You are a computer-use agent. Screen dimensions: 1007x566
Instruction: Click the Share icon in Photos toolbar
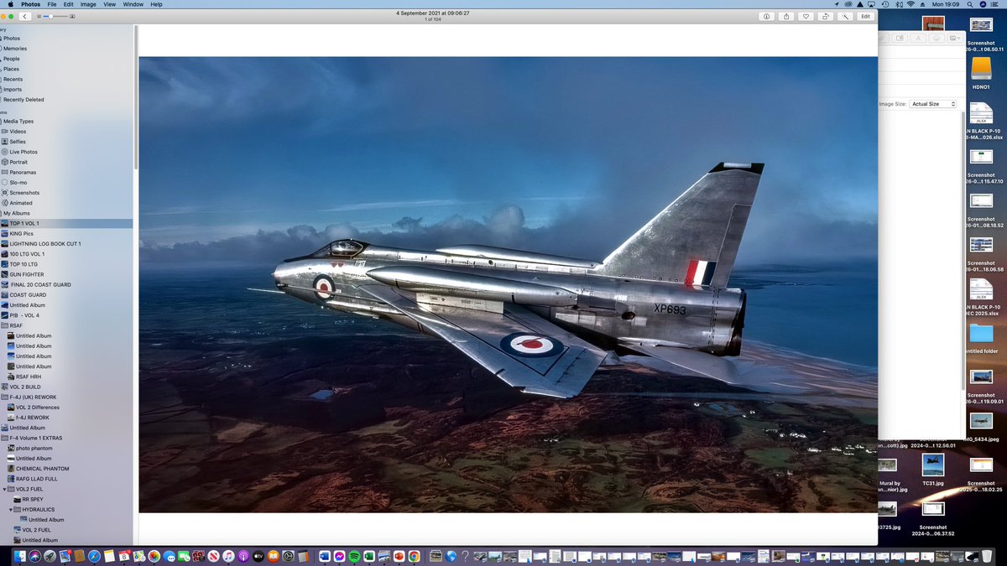pyautogui.click(x=786, y=16)
